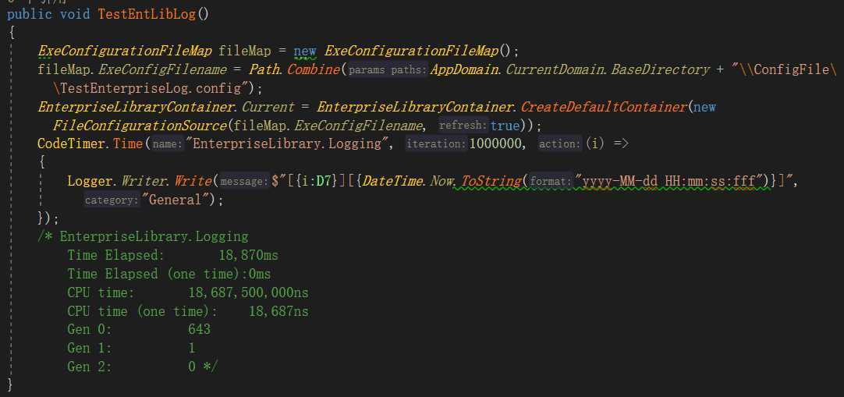
Task: Click the 'Gen 1:' comment label
Action: [x=90, y=348]
